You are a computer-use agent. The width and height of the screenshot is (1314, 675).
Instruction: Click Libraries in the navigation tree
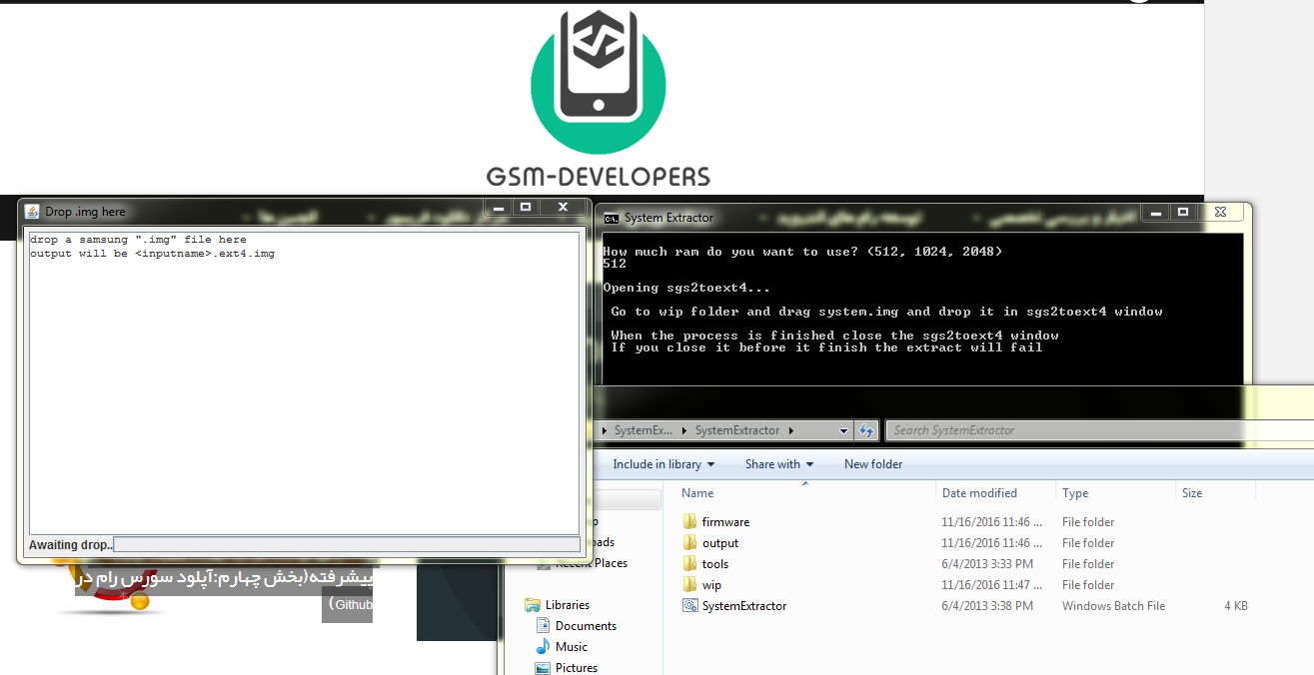[x=568, y=605]
